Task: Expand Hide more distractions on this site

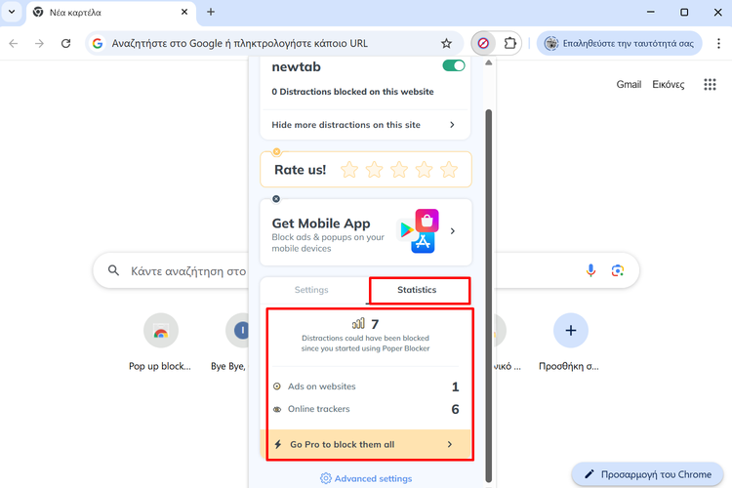Action: (x=452, y=125)
